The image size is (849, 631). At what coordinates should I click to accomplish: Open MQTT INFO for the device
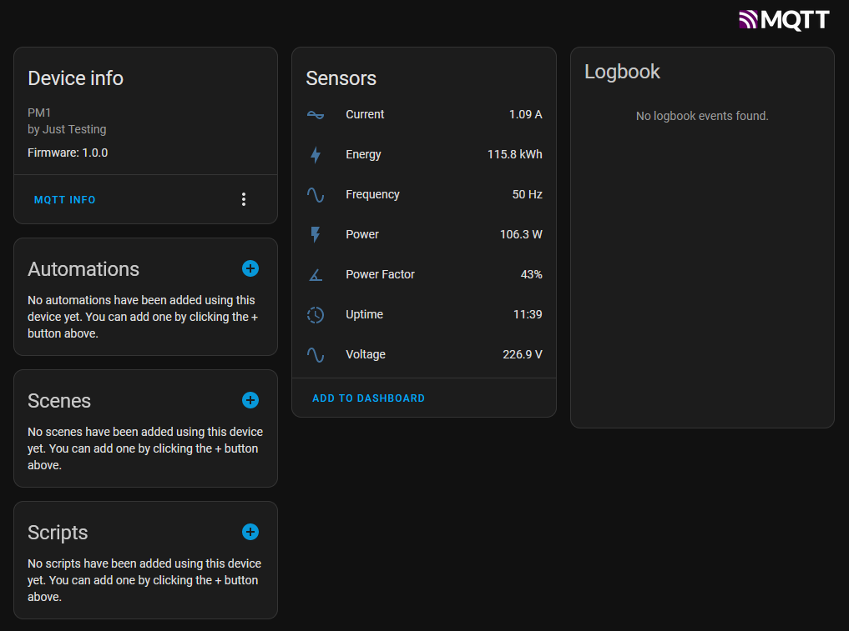click(65, 200)
